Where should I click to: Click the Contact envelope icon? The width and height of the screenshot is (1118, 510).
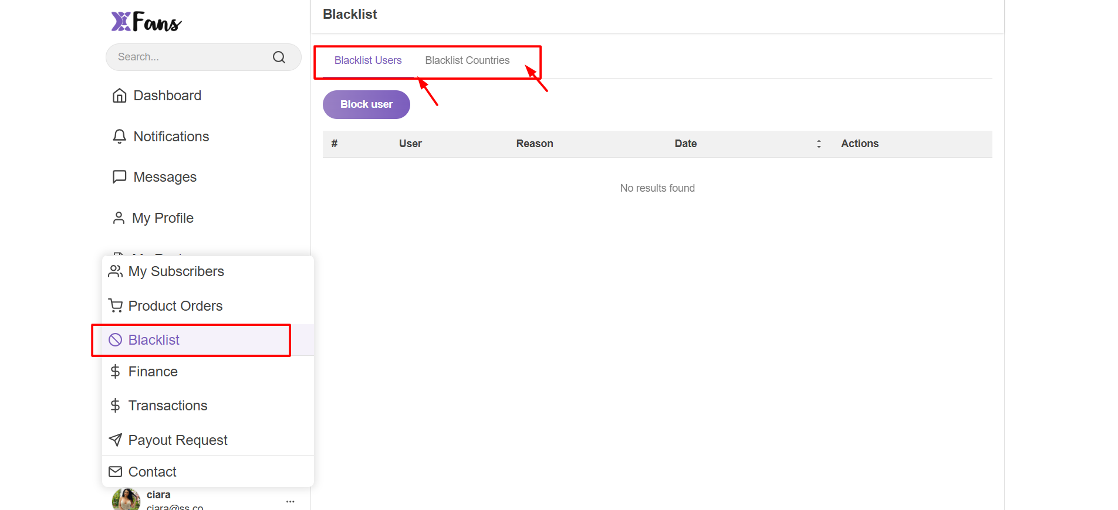tap(116, 472)
